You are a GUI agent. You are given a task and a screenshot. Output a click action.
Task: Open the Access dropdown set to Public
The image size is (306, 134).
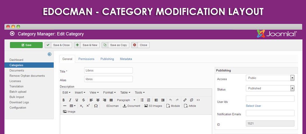click(270, 78)
